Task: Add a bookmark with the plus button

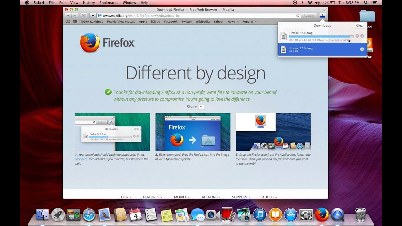Action: 93,15
